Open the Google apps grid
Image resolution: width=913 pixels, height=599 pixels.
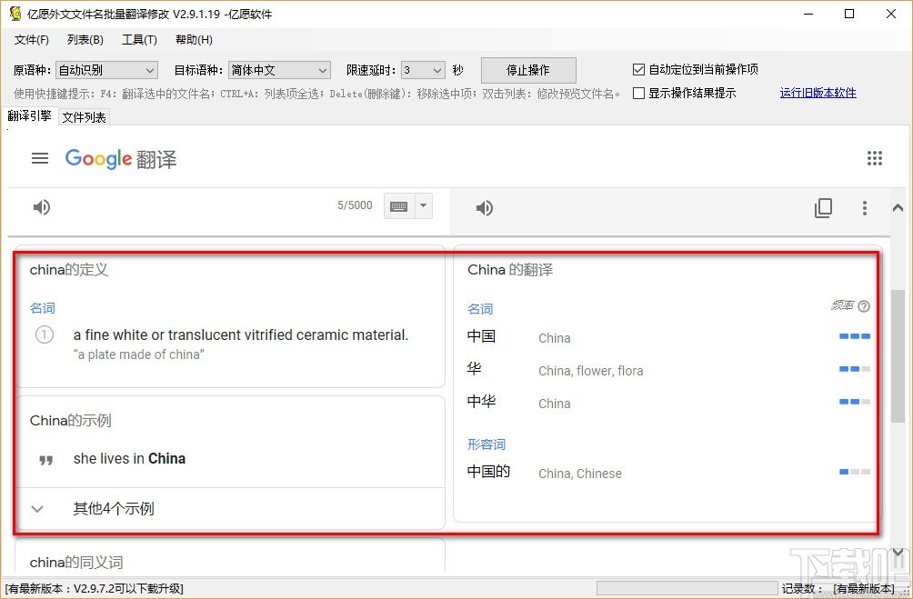click(875, 158)
